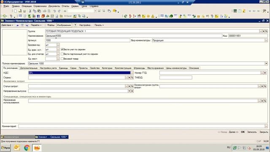Uncheck 'Вести учет по сериям' checkbox
The height and width of the screenshot is (152, 270).
tap(62, 49)
